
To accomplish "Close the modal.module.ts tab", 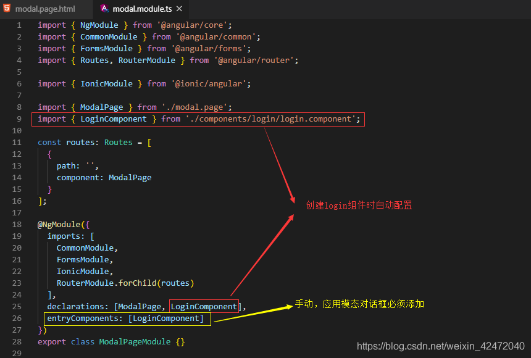I will pos(179,9).
